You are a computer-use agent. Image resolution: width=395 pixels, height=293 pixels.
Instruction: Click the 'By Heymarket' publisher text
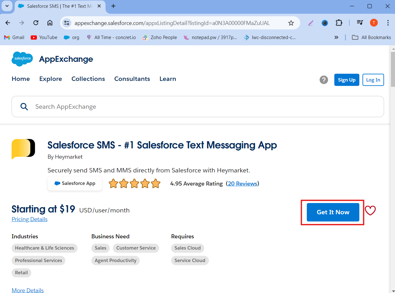pyautogui.click(x=65, y=157)
